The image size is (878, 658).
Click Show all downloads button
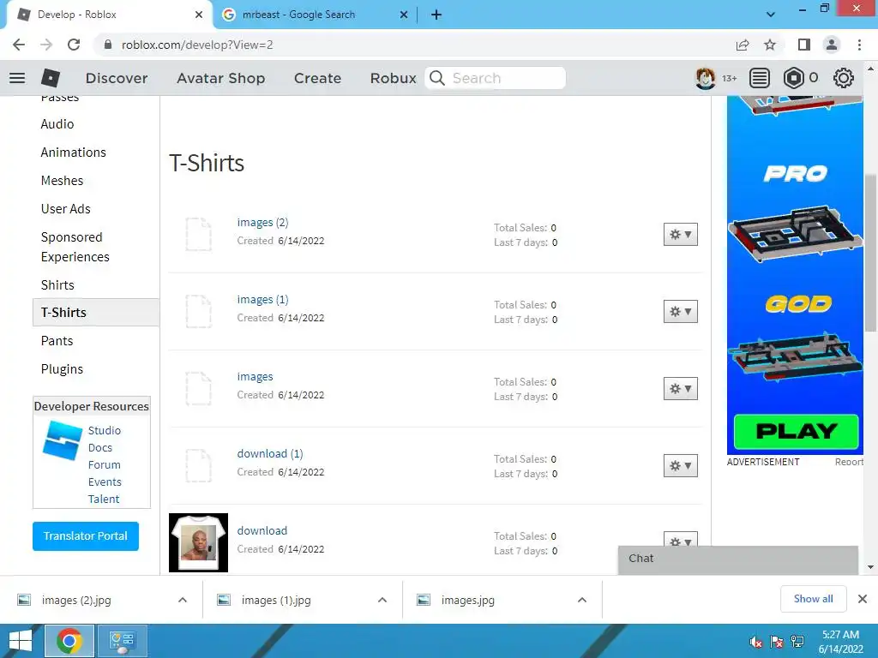pyautogui.click(x=813, y=599)
